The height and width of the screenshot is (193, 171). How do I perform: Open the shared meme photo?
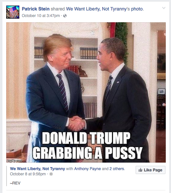[x=86, y=92]
